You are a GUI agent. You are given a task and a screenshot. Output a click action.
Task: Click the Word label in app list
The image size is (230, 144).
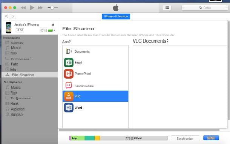tap(78, 108)
